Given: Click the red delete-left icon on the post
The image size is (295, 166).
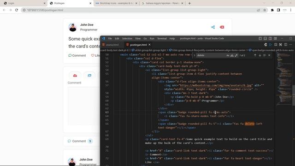Looking at the screenshot, I should coord(222,27).
